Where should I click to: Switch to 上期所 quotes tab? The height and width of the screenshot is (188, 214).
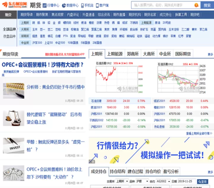[97, 54]
